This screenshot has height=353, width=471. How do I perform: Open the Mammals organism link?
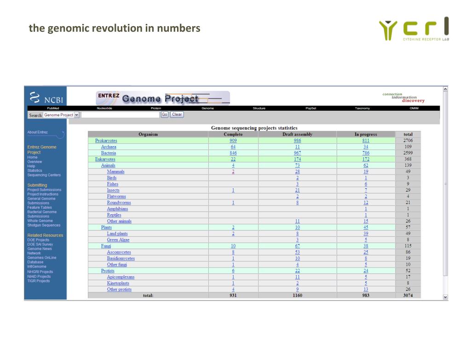pyautogui.click(x=115, y=172)
